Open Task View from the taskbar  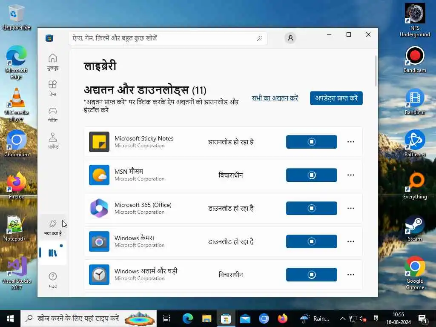point(166,318)
